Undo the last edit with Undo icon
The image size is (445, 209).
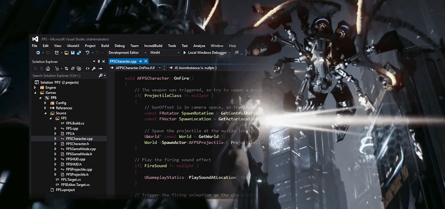87,52
